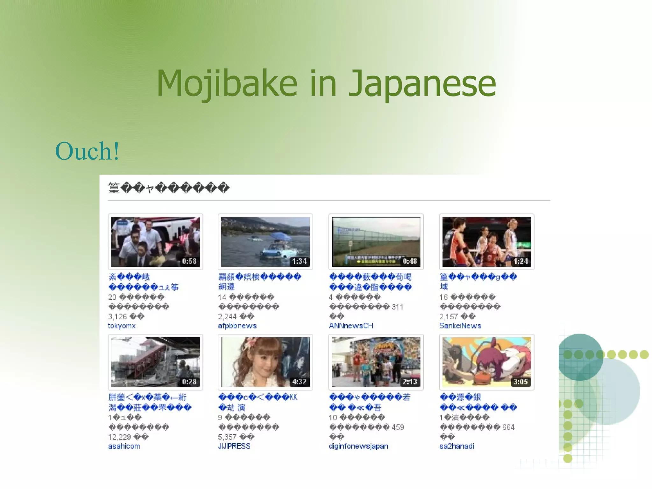Open the volleyball players video thumbnail
This screenshot has height=489, width=652.
point(486,241)
